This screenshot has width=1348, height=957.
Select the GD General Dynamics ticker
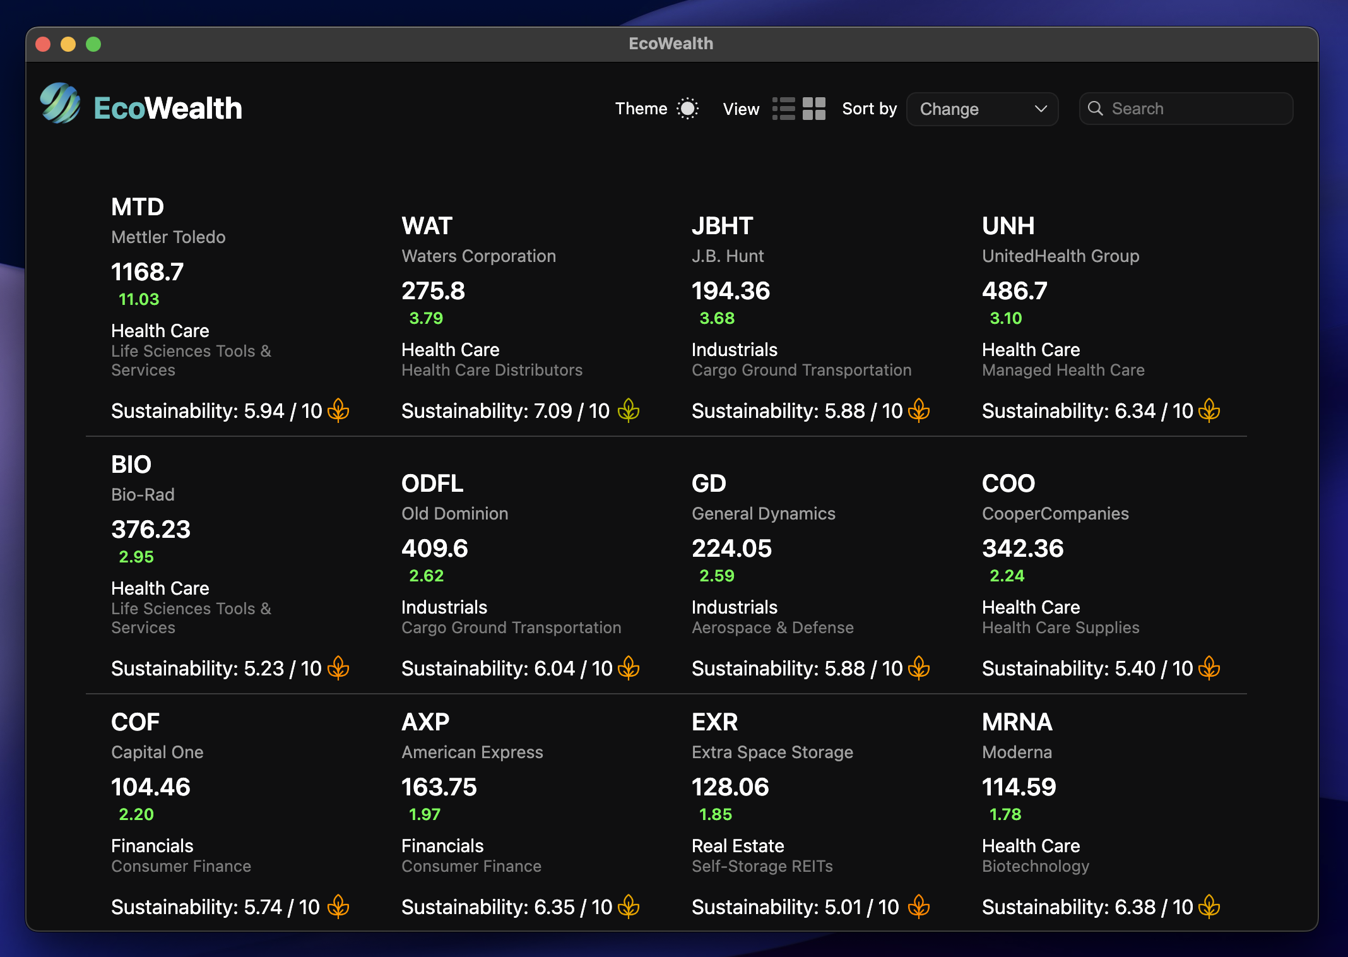click(709, 484)
